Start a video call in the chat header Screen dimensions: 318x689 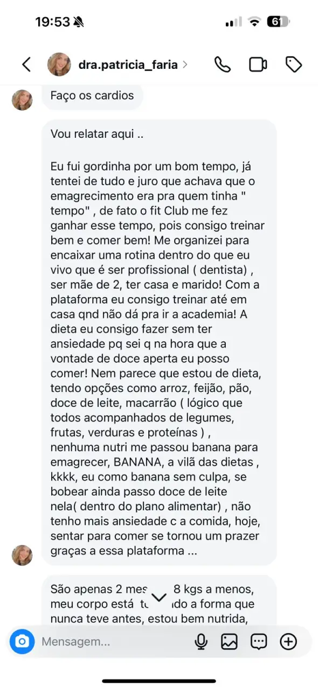click(x=258, y=65)
